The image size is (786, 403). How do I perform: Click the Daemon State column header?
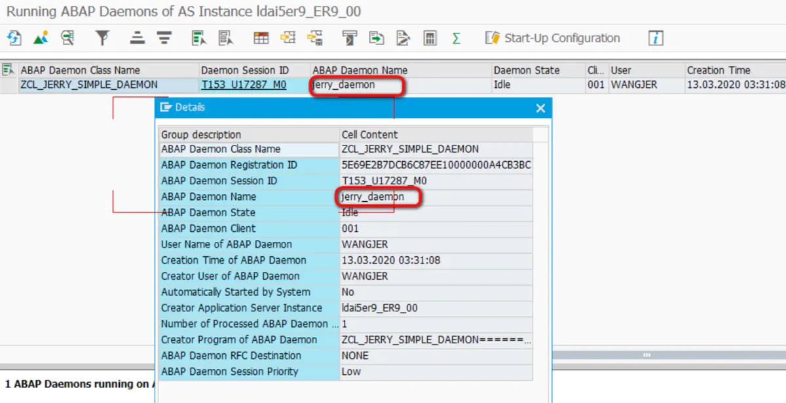click(527, 70)
